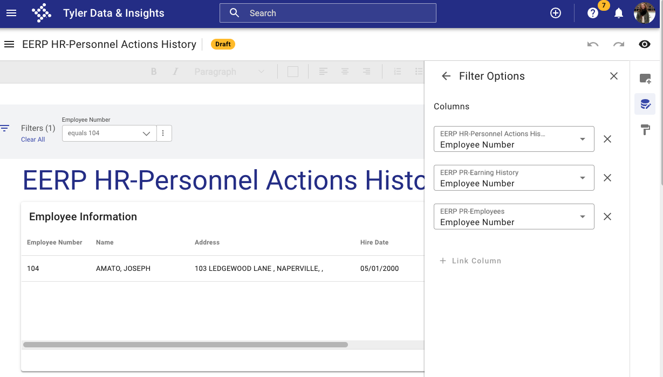The height and width of the screenshot is (377, 663).
Task: Open the text color swatch
Action: pos(293,72)
